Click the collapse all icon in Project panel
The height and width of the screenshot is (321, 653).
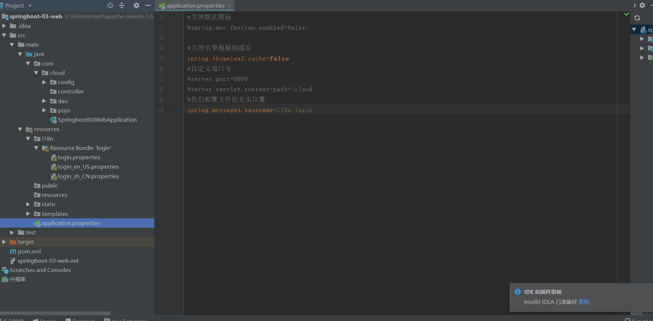122,5
